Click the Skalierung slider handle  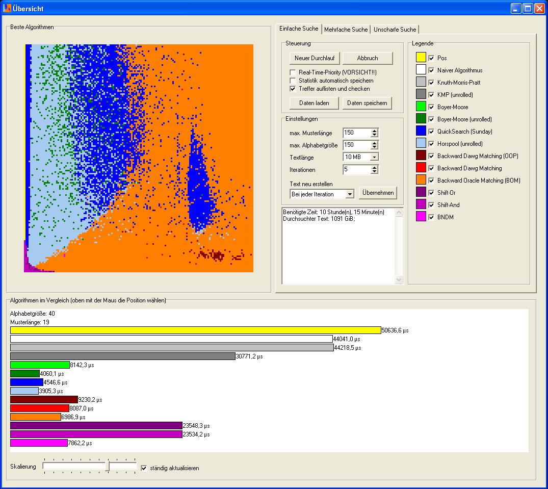(x=108, y=466)
